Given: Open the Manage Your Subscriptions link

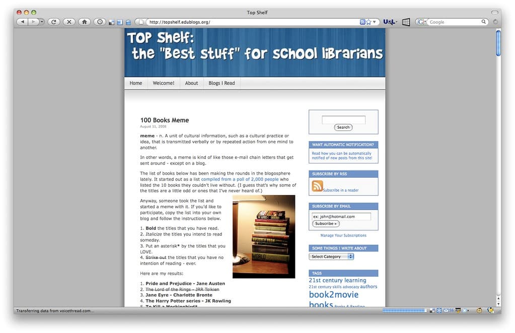Looking at the screenshot, I should point(343,235).
